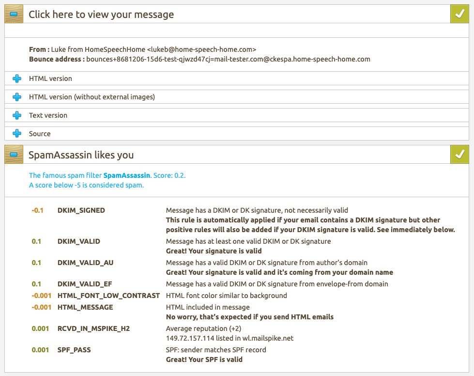Click 'No worry, that's expected if you send HTML emails'
Image resolution: width=474 pixels, height=376 pixels.
point(250,317)
